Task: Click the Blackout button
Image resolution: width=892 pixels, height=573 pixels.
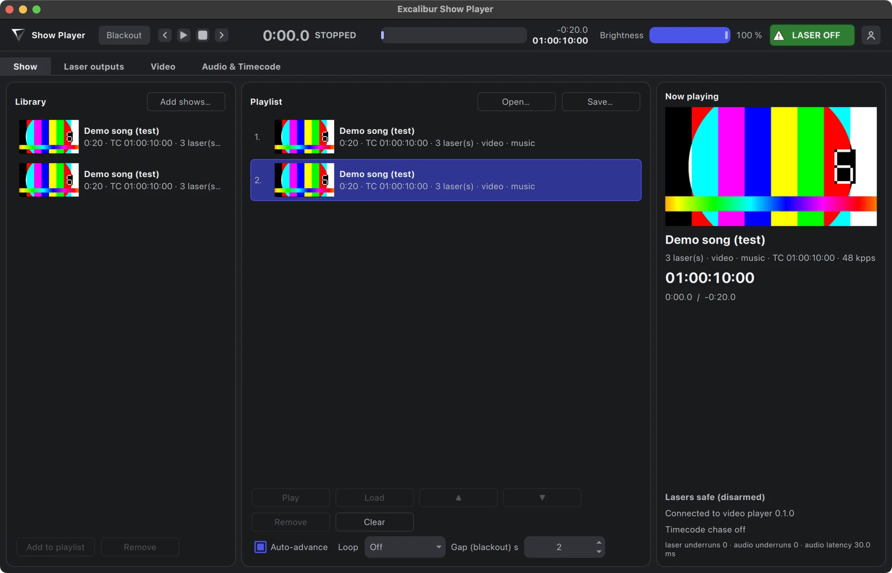Action: tap(124, 35)
